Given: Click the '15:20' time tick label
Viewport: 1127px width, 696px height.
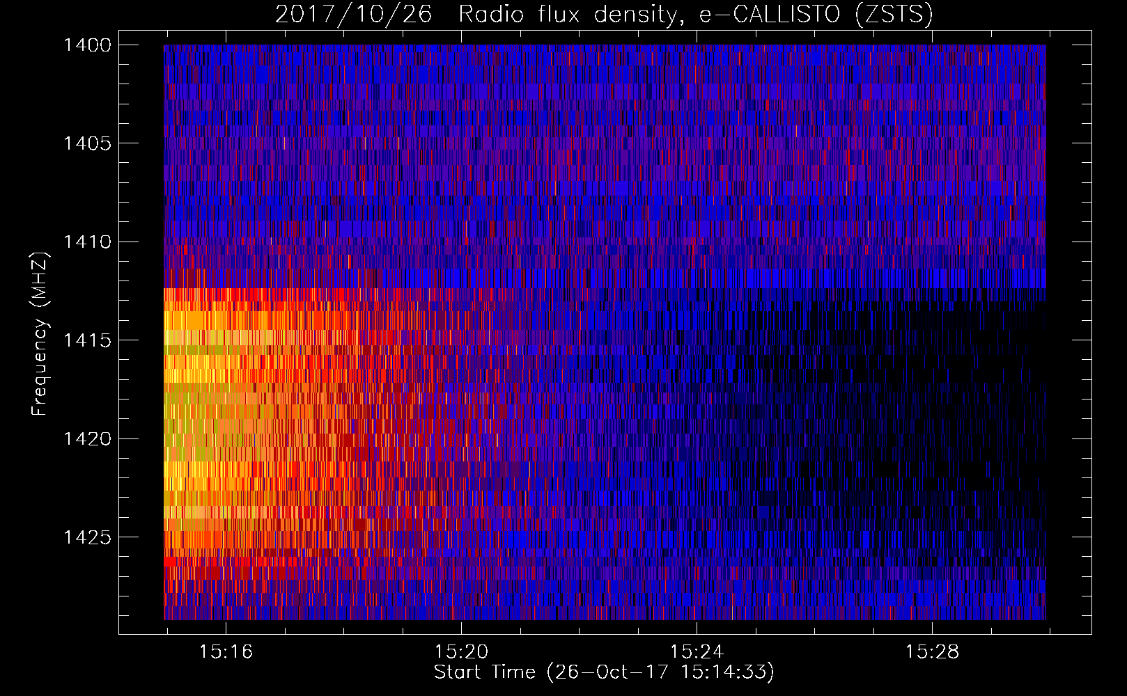Looking at the screenshot, I should point(461,652).
